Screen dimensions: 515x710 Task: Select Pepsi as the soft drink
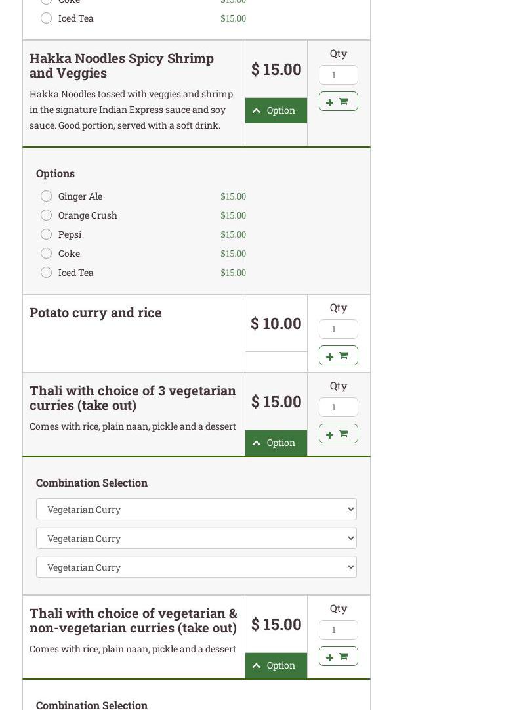pos(46,234)
